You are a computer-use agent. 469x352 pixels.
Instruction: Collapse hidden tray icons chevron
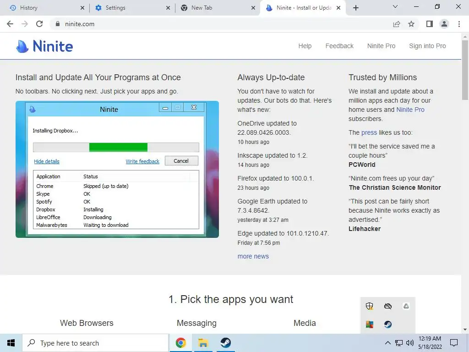click(x=387, y=343)
